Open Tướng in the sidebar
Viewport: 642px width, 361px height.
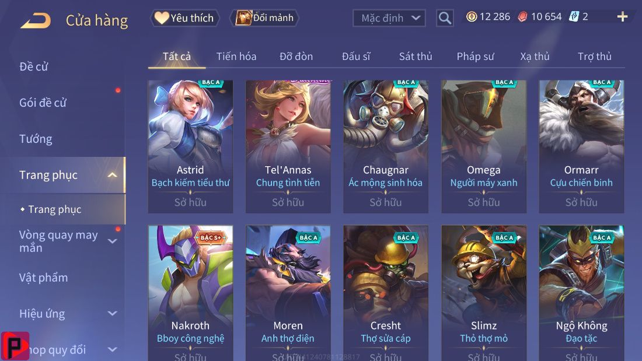pos(36,139)
